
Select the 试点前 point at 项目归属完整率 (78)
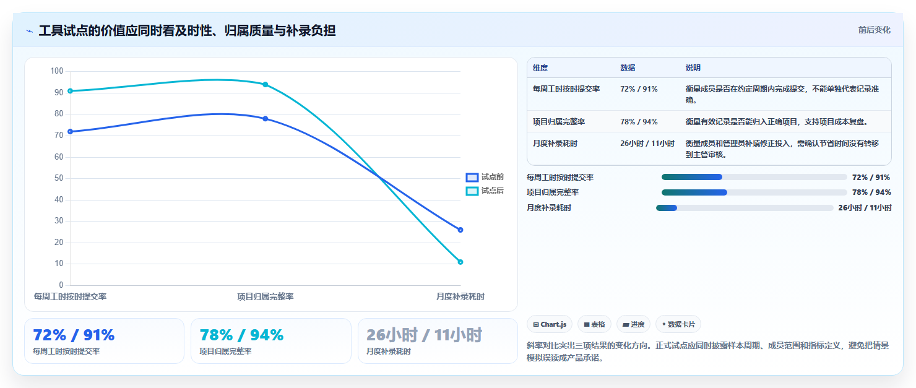click(x=265, y=119)
